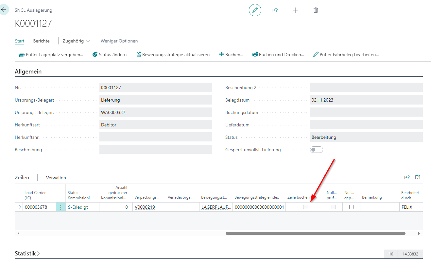
Task: Open the edit pencil icon
Action: point(255,10)
